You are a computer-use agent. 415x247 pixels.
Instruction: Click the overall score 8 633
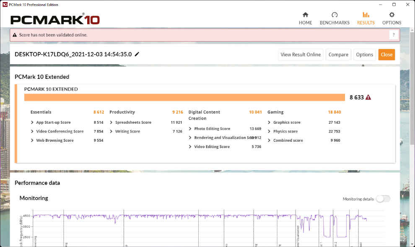pyautogui.click(x=356, y=97)
